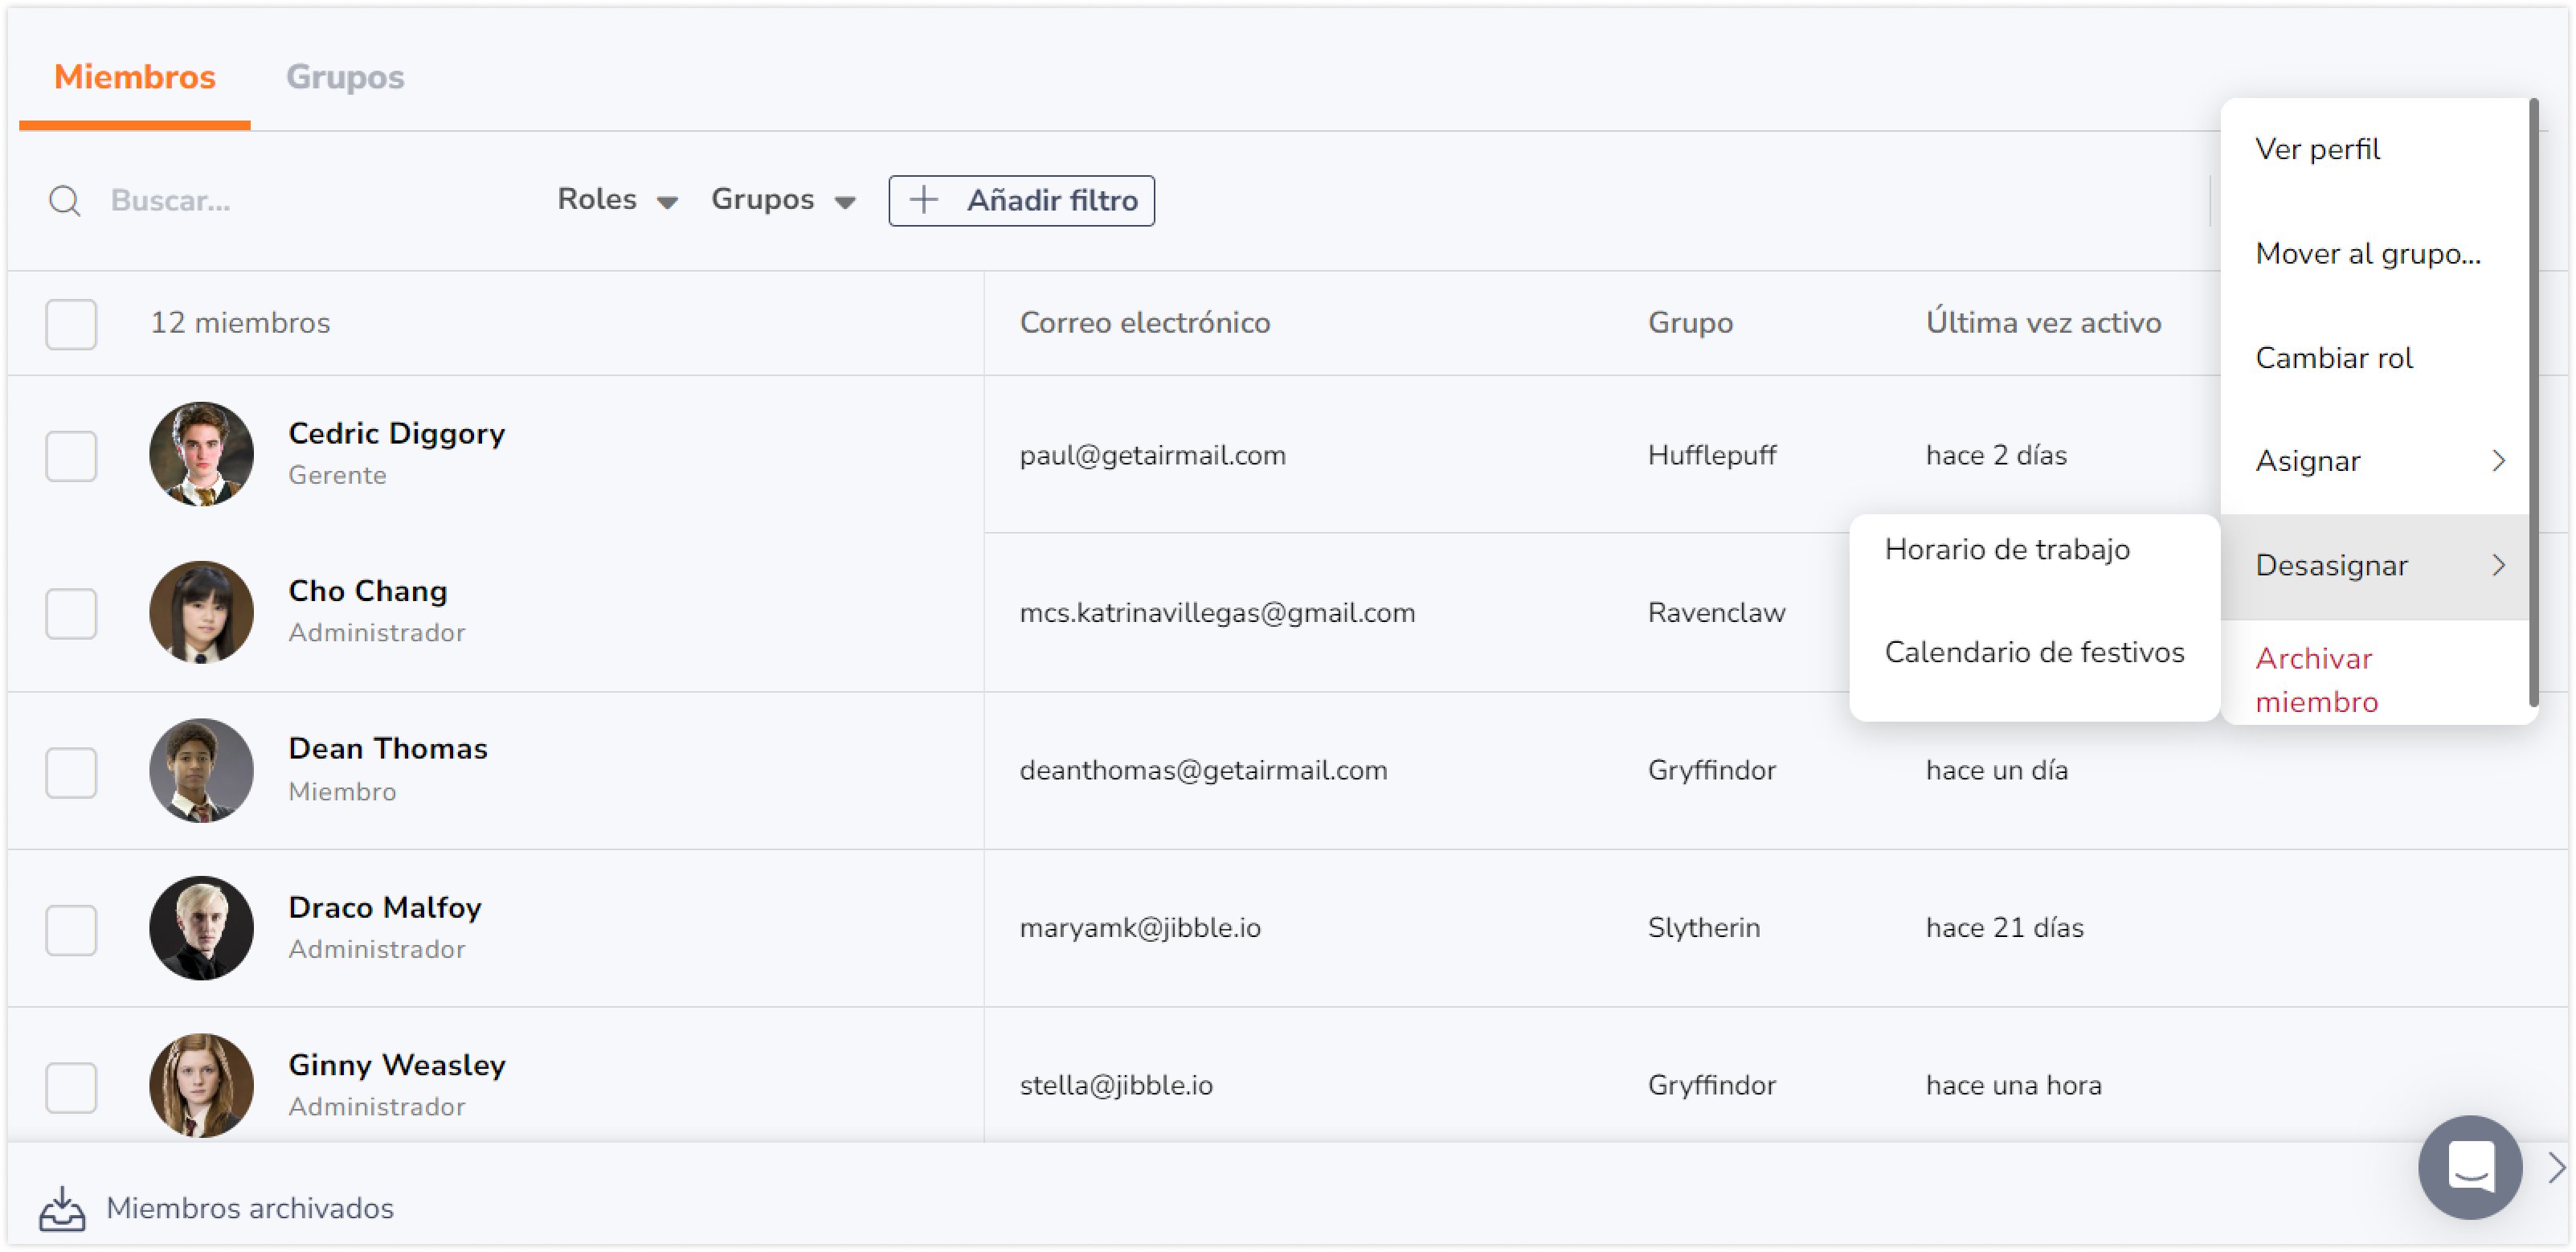
Task: Click email stella@jibble.io
Action: [x=1115, y=1086]
